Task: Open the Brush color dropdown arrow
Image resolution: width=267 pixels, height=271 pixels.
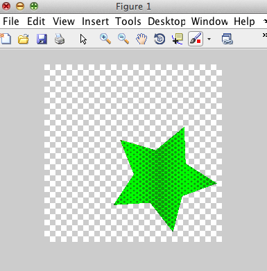Action: tap(209, 39)
